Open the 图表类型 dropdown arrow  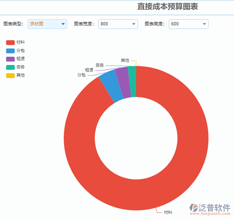[63, 24]
